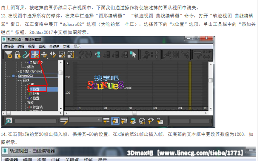Viewport: 260px width, 161px height.
Task: Click the greyed key-with-node tangent icon
Action: [146, 55]
